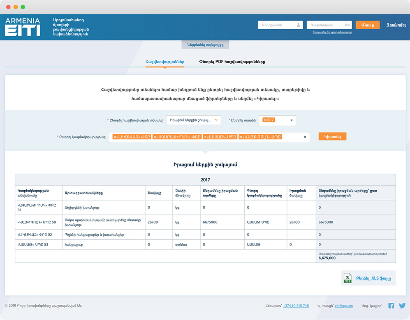Click the eiti@gov.am email link

[343, 306]
